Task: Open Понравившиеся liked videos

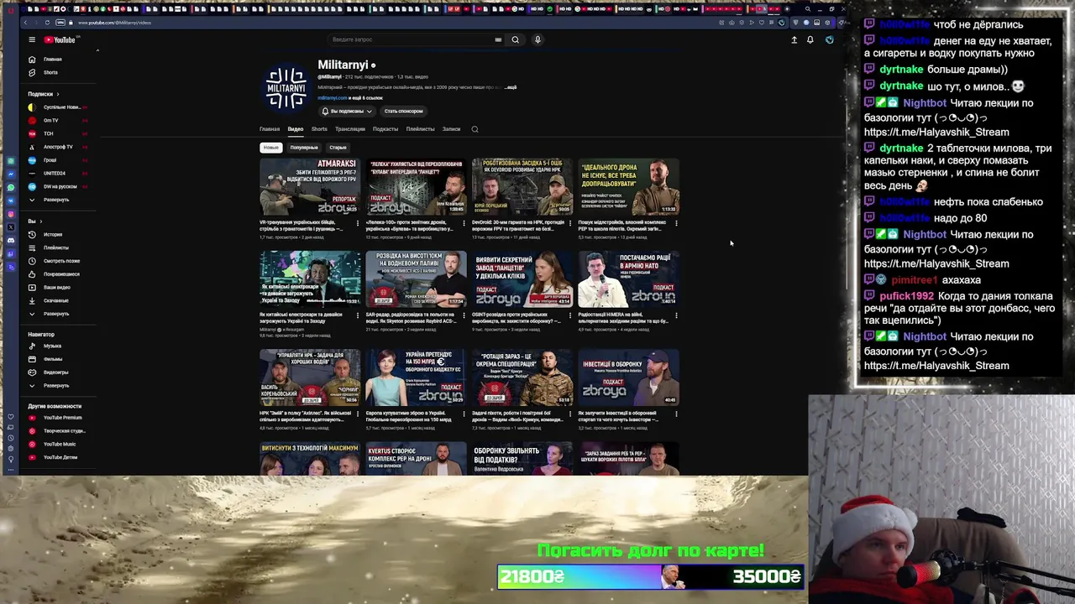Action: (x=61, y=274)
